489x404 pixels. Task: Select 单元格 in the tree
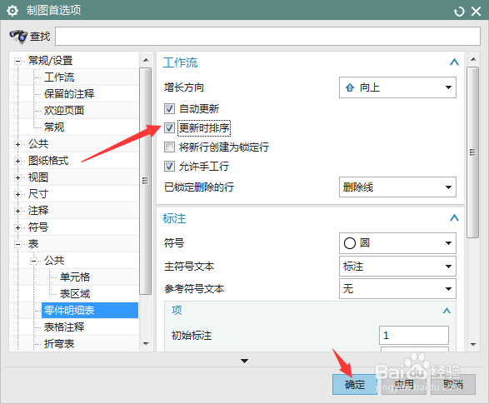(75, 277)
